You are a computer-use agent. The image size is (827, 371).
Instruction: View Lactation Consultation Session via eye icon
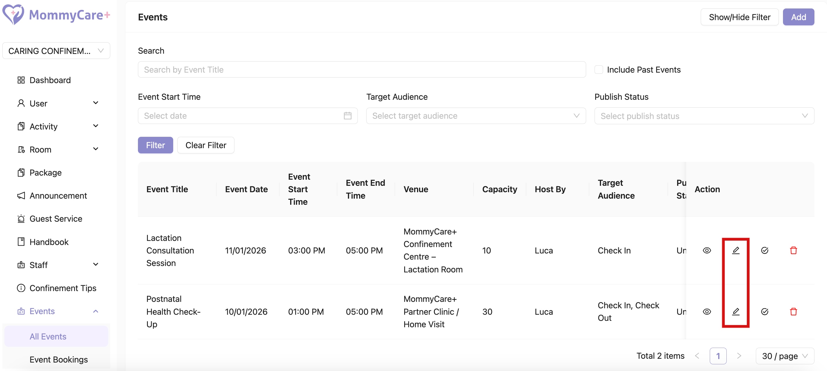coord(707,250)
